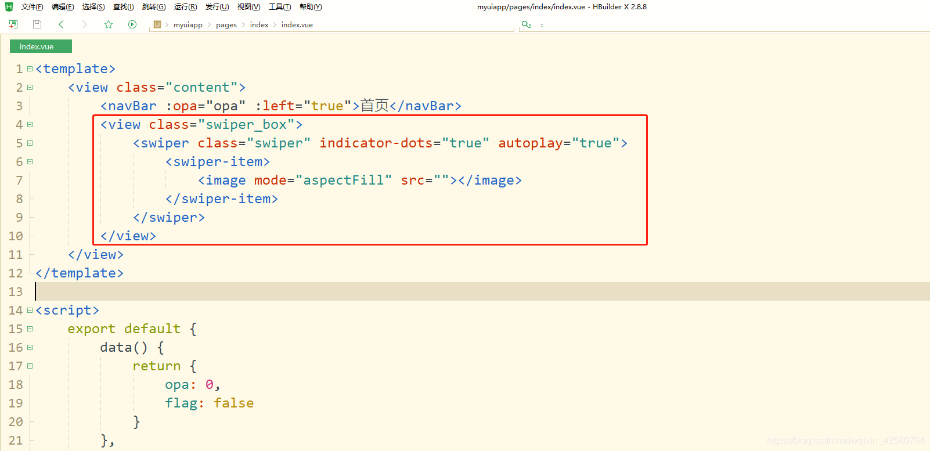Viewport: 930px width, 451px height.
Task: Click the closing </swiper-item> tag
Action: pyautogui.click(x=222, y=199)
